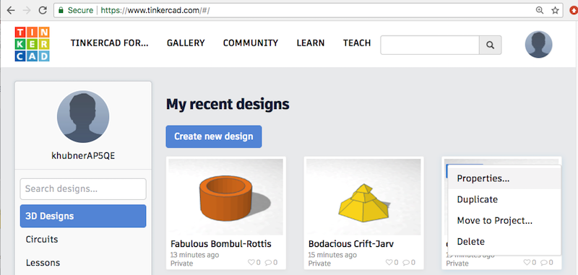Click the Tinkercad logo
Image resolution: width=578 pixels, height=275 pixels.
pos(32,44)
